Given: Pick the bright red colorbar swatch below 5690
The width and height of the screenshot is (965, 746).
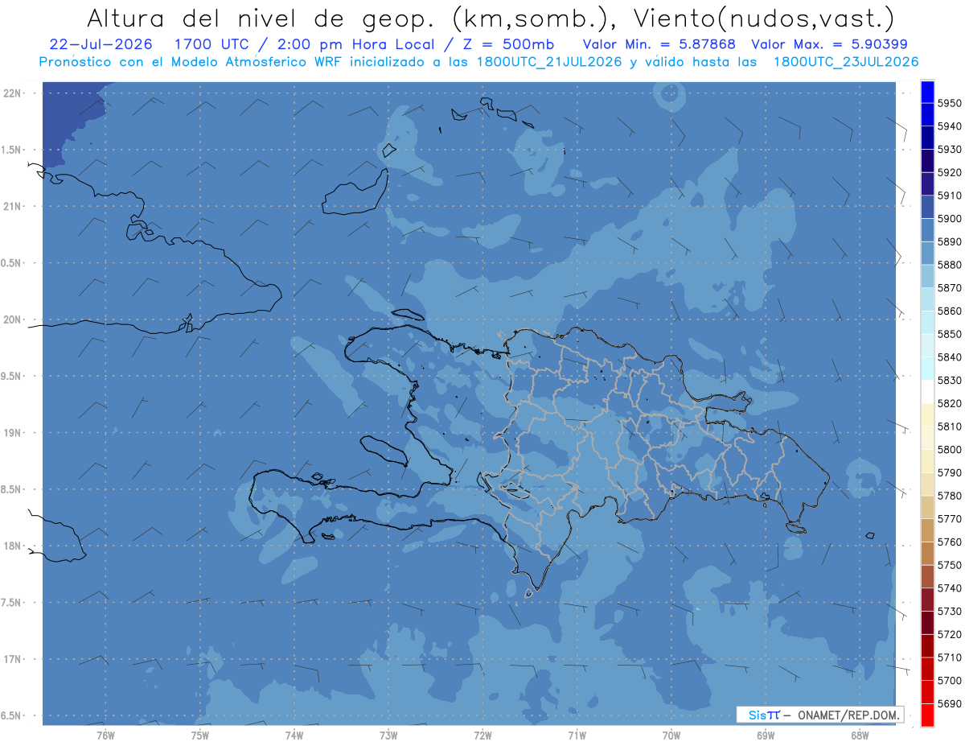Looking at the screenshot, I should click(927, 715).
